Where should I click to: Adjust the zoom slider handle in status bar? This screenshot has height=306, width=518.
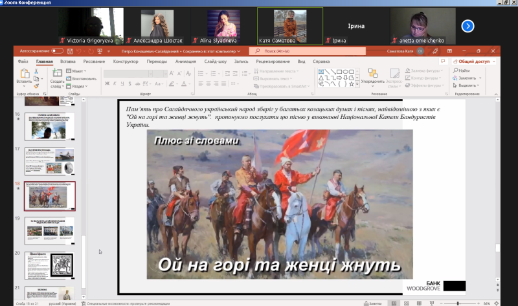(x=458, y=303)
